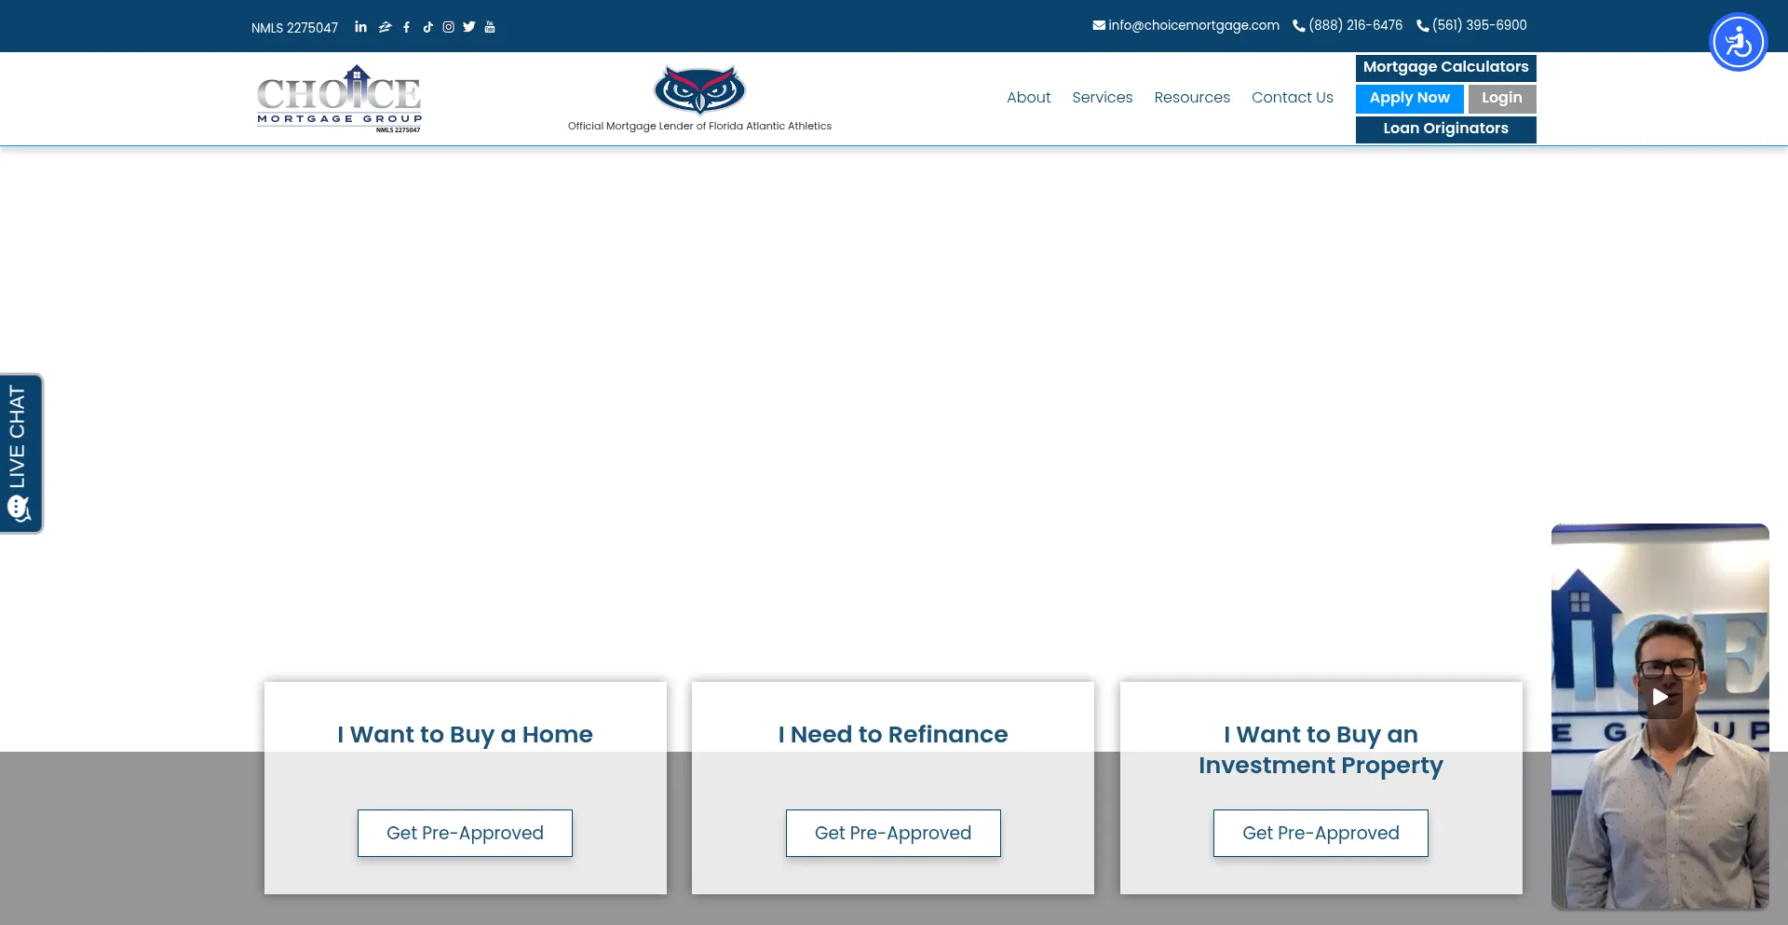1788x925 pixels.
Task: Get Pre-Approved under I Need to Refinance
Action: [x=892, y=833]
